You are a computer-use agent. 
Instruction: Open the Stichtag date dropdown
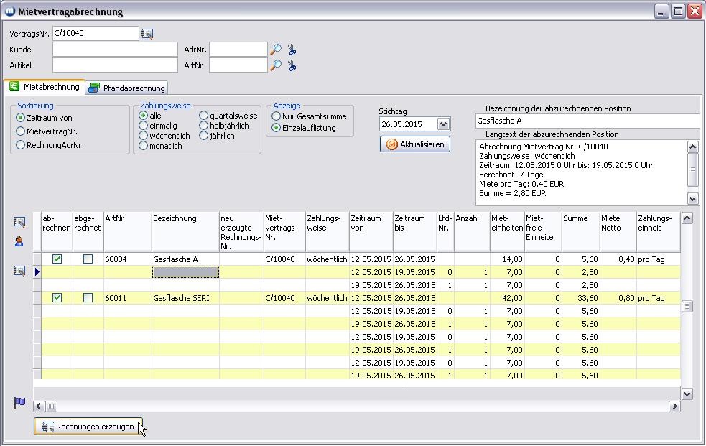point(442,124)
